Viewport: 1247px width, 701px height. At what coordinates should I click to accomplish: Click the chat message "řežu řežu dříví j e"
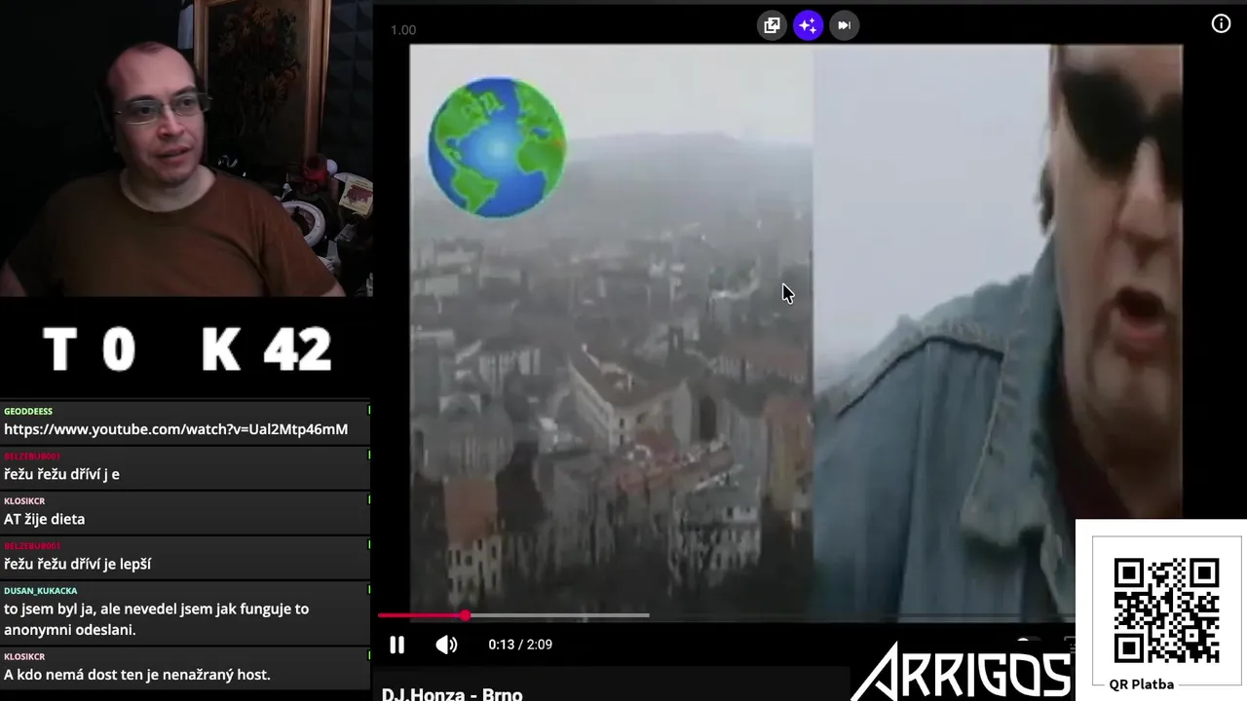pyautogui.click(x=61, y=474)
